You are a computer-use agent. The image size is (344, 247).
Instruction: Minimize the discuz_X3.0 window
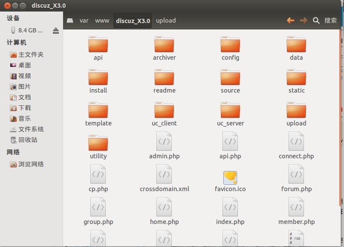click(x=15, y=6)
